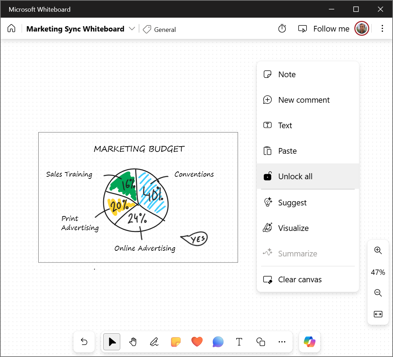Screen dimensions: 393x357
Task: Select Clear canvas in the menu
Action: (300, 279)
